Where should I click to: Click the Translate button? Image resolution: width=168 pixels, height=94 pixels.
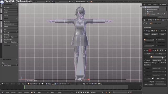click(x=10, y=8)
